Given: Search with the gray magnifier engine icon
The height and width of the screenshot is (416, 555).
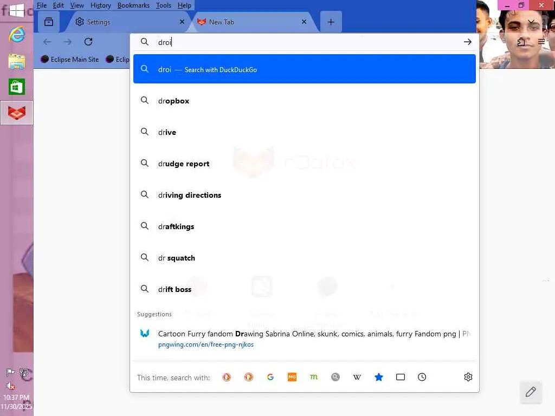Looking at the screenshot, I should click(x=335, y=377).
